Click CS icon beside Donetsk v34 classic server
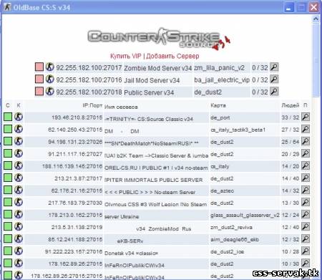Viewport: 322px width, 280px height. click(x=19, y=251)
